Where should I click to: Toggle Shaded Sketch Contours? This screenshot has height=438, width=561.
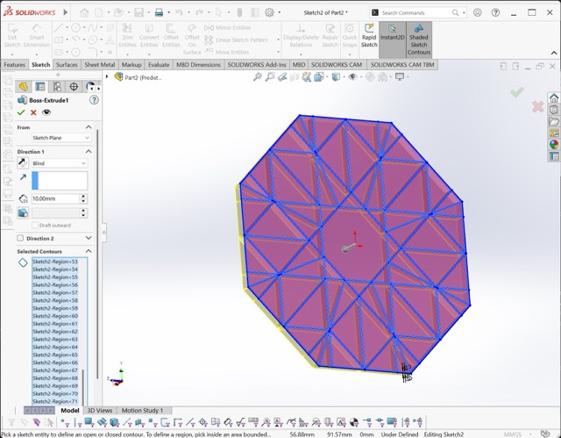419,39
